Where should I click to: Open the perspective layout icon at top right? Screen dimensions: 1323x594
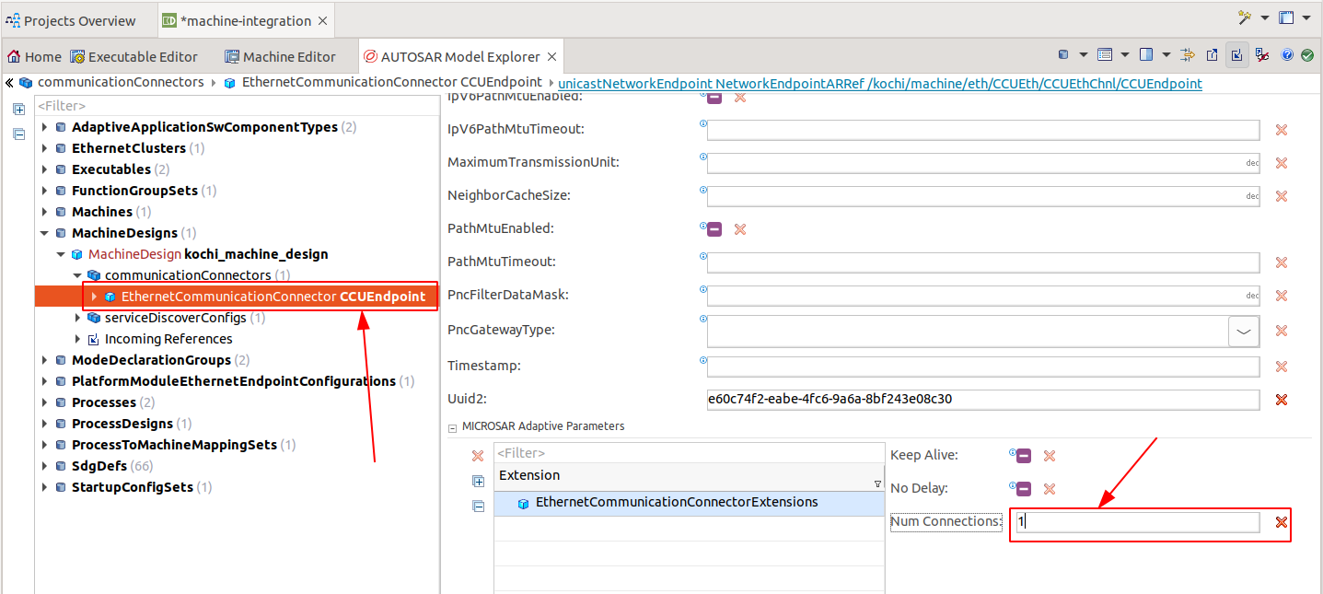[1286, 18]
